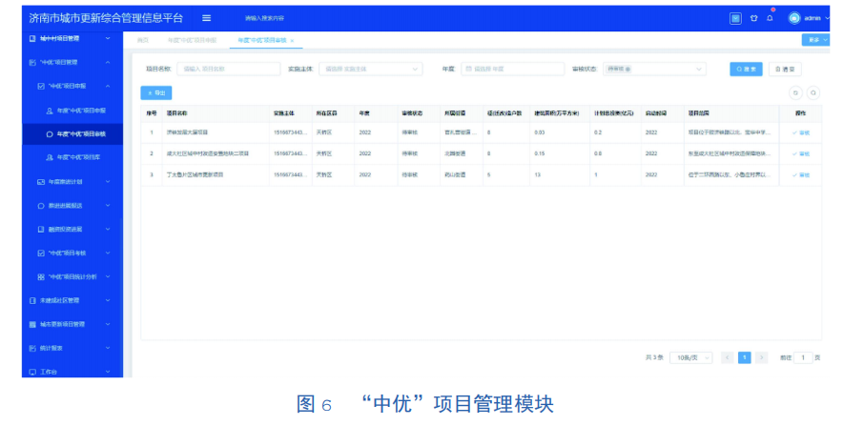Viewport: 864px width, 426px height.
Task: Click the 推进进展报送 sidebar icon
Action: 41,206
